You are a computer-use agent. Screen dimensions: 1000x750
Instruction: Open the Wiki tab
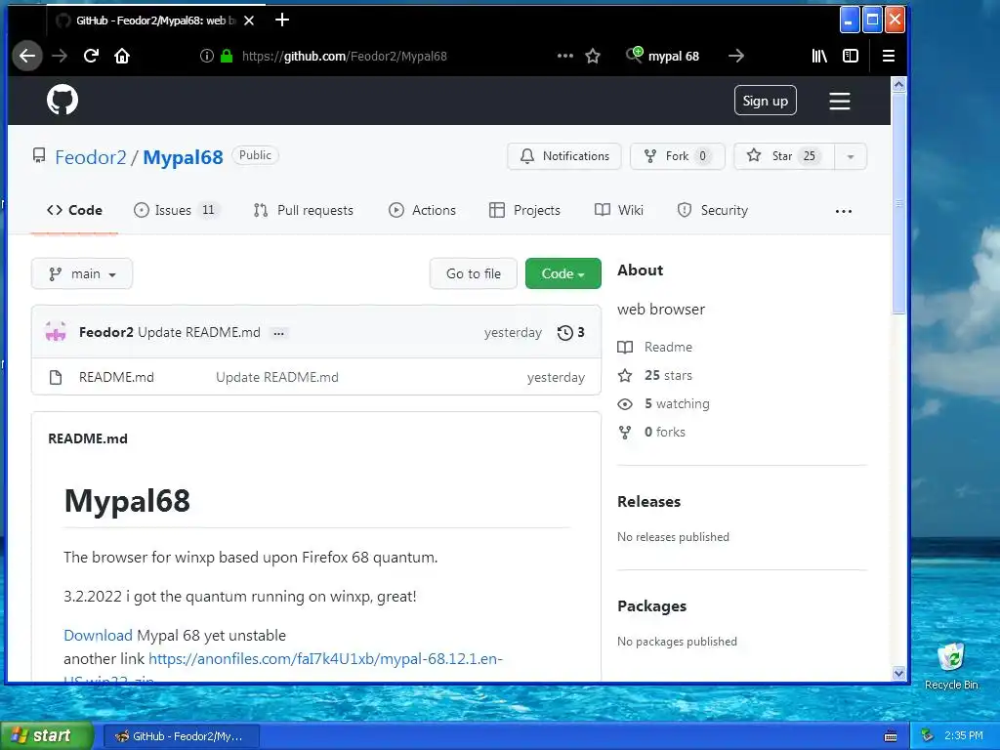(x=618, y=211)
